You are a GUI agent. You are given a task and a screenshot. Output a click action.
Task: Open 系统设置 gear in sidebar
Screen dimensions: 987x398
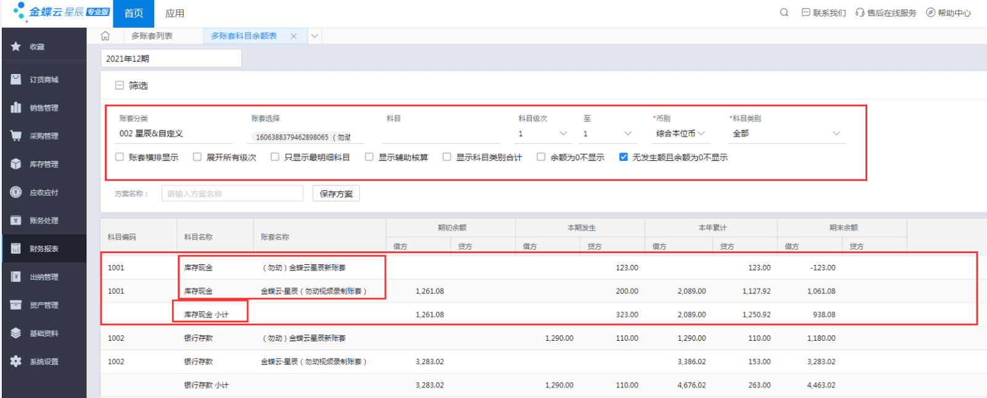point(43,362)
